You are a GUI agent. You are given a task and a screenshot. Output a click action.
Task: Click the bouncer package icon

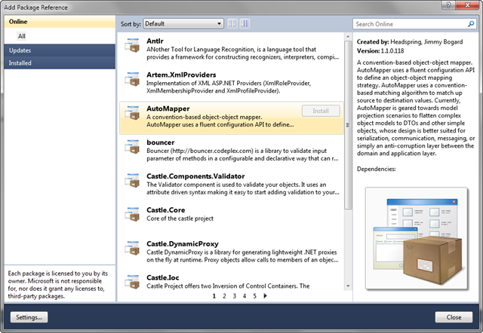[x=133, y=147]
